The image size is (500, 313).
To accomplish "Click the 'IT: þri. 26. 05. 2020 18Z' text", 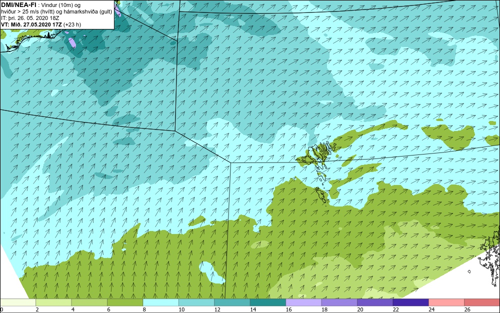I will [30, 18].
